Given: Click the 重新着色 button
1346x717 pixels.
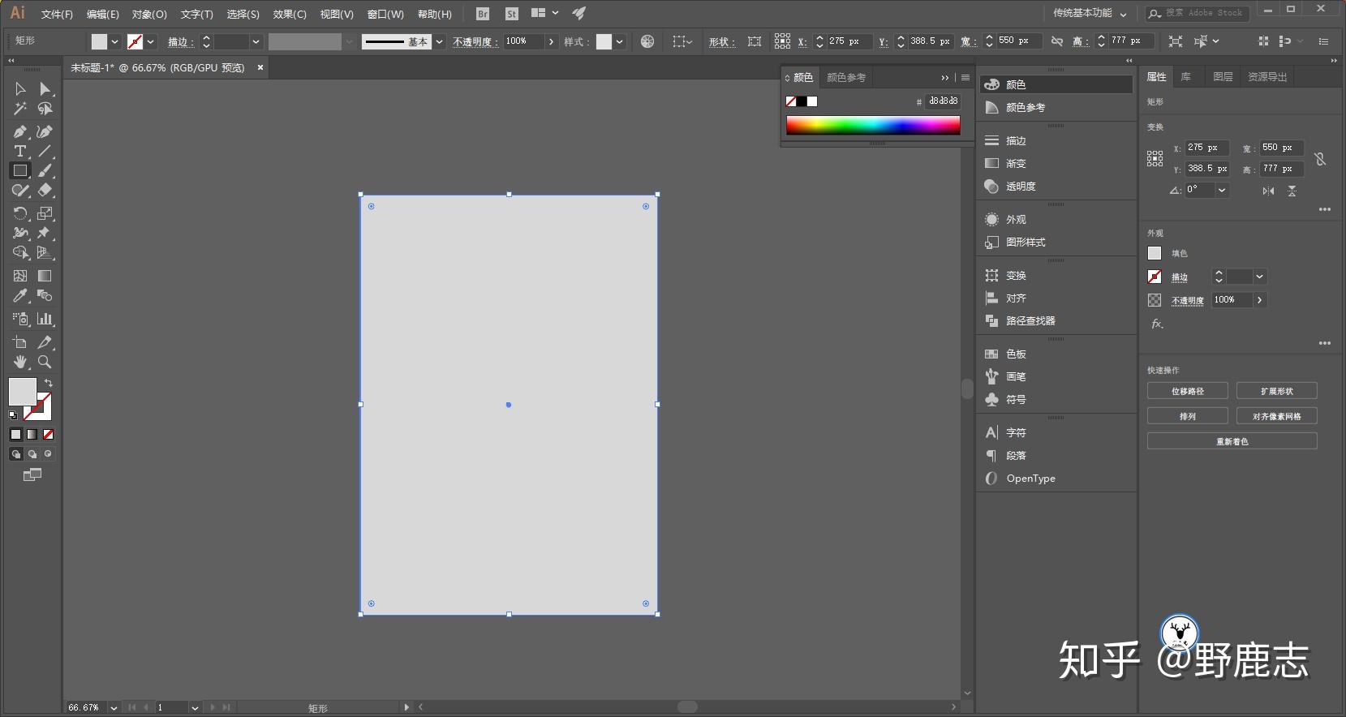Looking at the screenshot, I should pos(1232,442).
